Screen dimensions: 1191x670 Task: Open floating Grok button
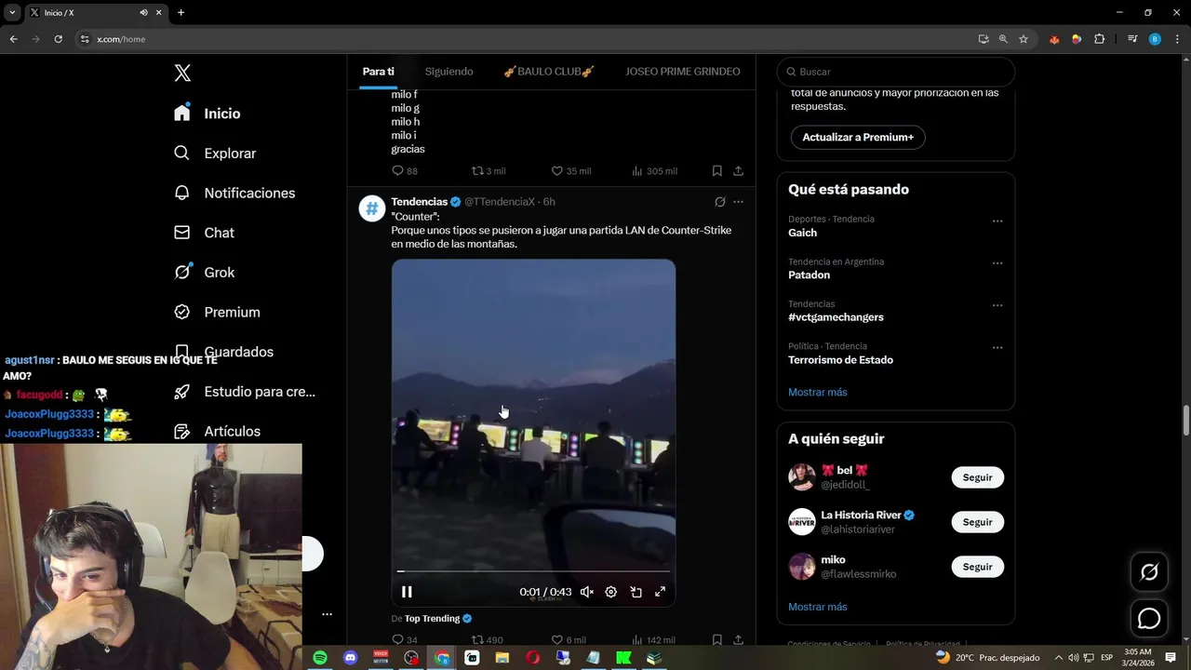point(1149,572)
